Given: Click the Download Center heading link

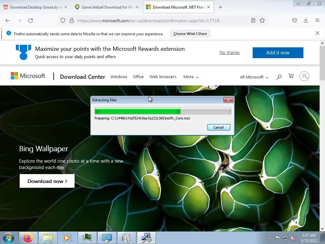Looking at the screenshot, I should [x=83, y=77].
